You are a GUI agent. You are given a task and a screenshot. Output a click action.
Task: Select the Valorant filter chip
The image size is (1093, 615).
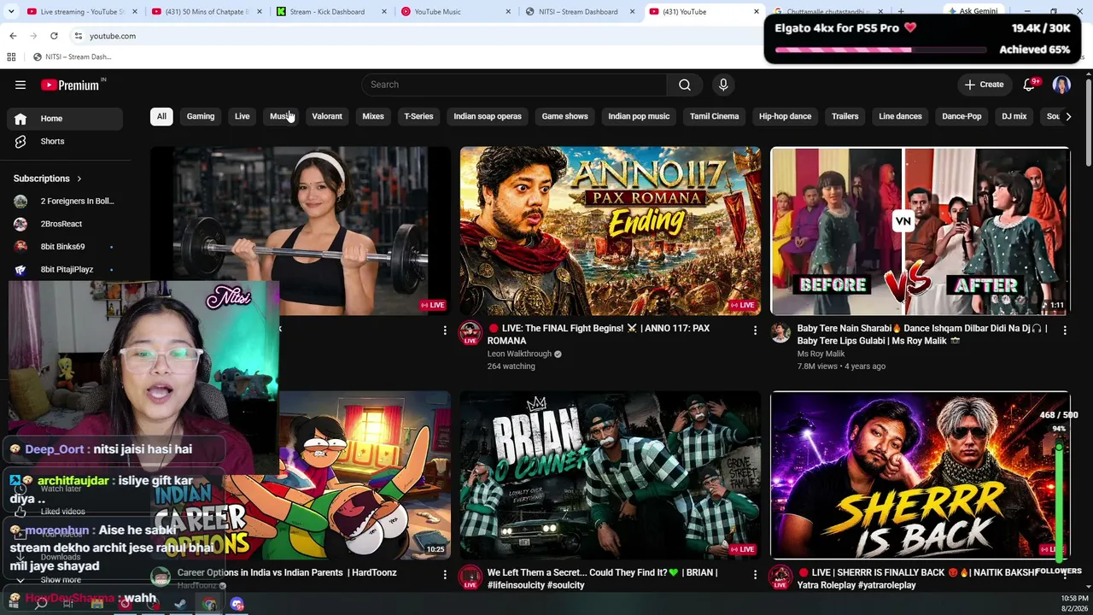pos(327,116)
